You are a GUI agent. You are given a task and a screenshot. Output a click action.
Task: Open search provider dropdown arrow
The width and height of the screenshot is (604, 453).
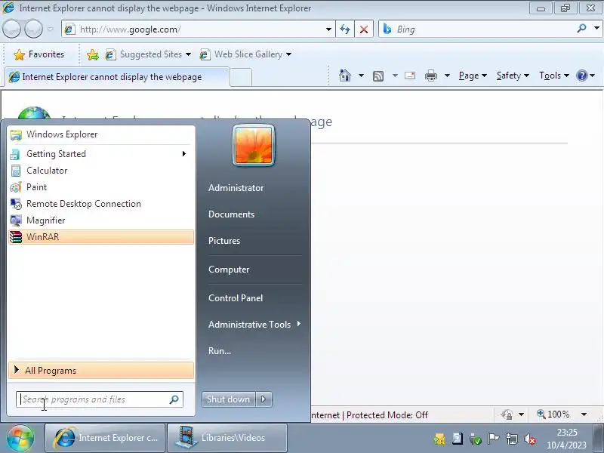[x=596, y=29]
